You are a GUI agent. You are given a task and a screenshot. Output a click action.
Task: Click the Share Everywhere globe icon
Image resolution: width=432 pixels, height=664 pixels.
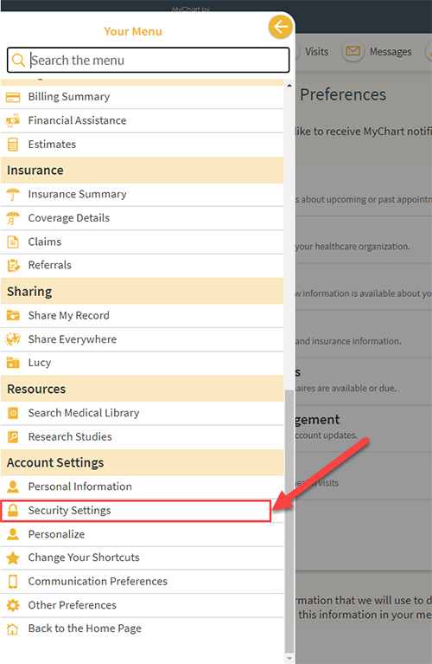[13, 339]
